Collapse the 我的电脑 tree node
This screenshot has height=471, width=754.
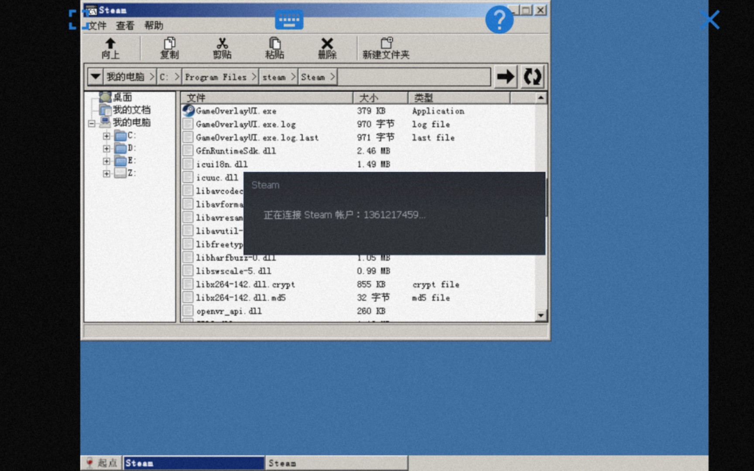pyautogui.click(x=92, y=123)
